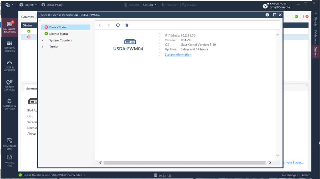Open What's New panel
The height and width of the screenshot is (179, 320).
(10, 161)
